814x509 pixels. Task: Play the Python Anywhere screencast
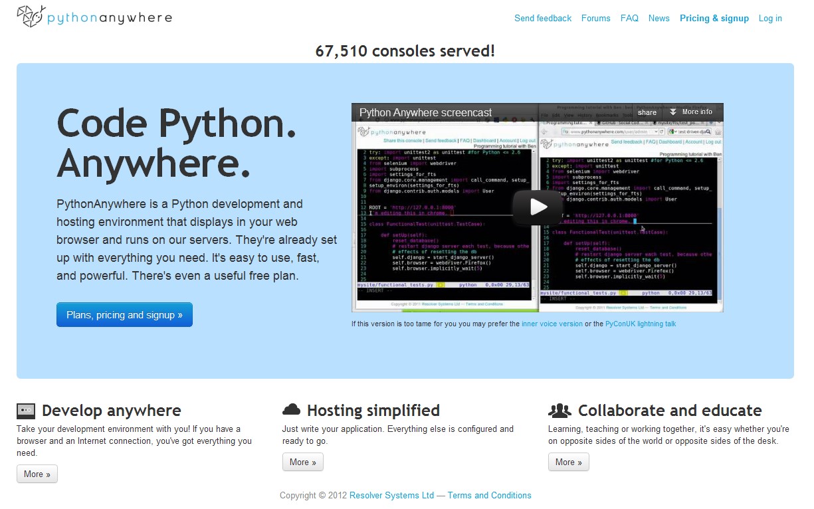point(537,207)
